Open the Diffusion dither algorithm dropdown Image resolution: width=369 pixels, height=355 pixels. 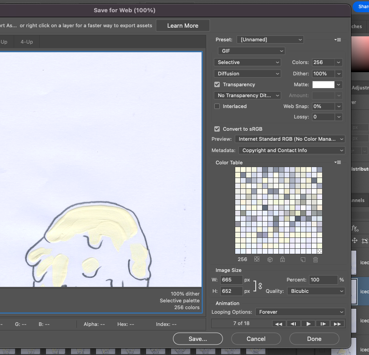[248, 74]
